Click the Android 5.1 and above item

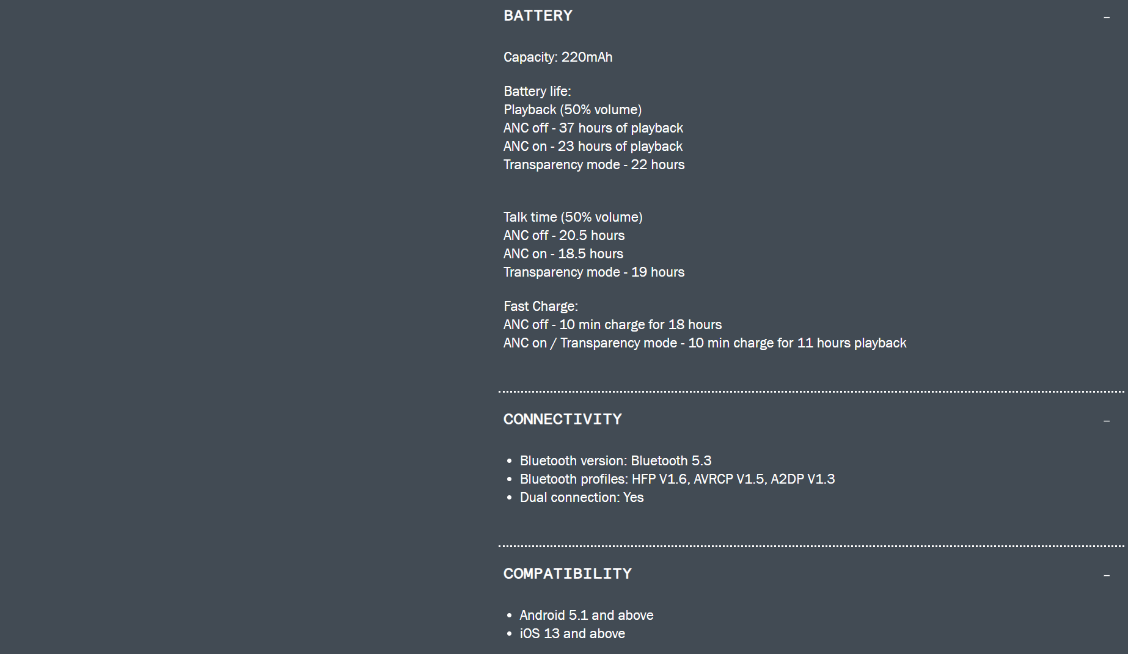pyautogui.click(x=587, y=616)
